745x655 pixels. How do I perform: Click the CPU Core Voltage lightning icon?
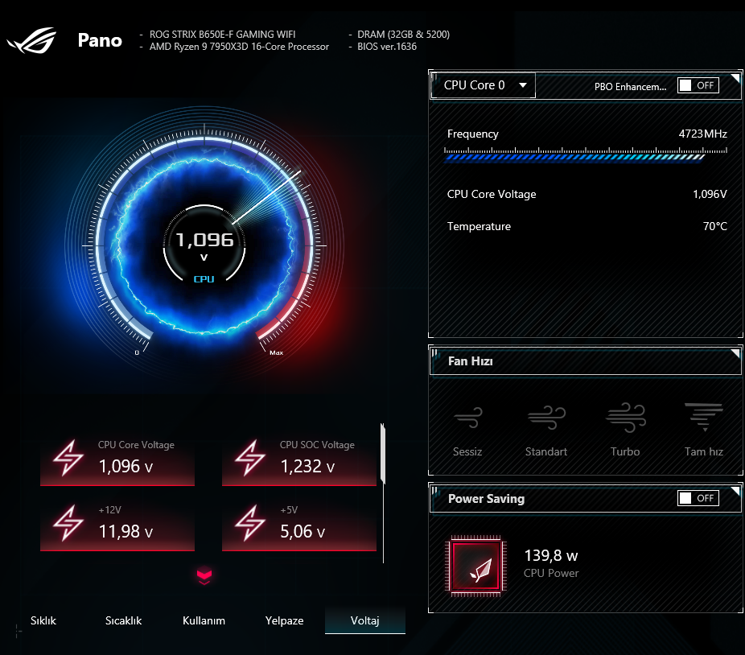point(68,458)
